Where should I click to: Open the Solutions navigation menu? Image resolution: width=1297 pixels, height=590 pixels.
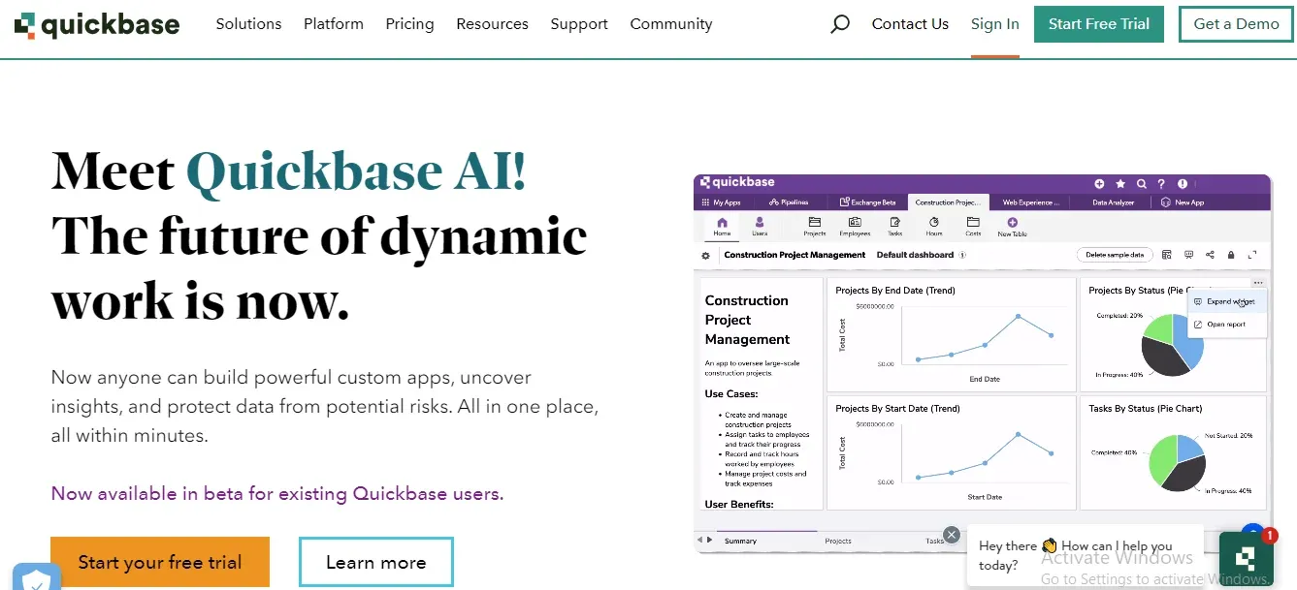tap(248, 24)
